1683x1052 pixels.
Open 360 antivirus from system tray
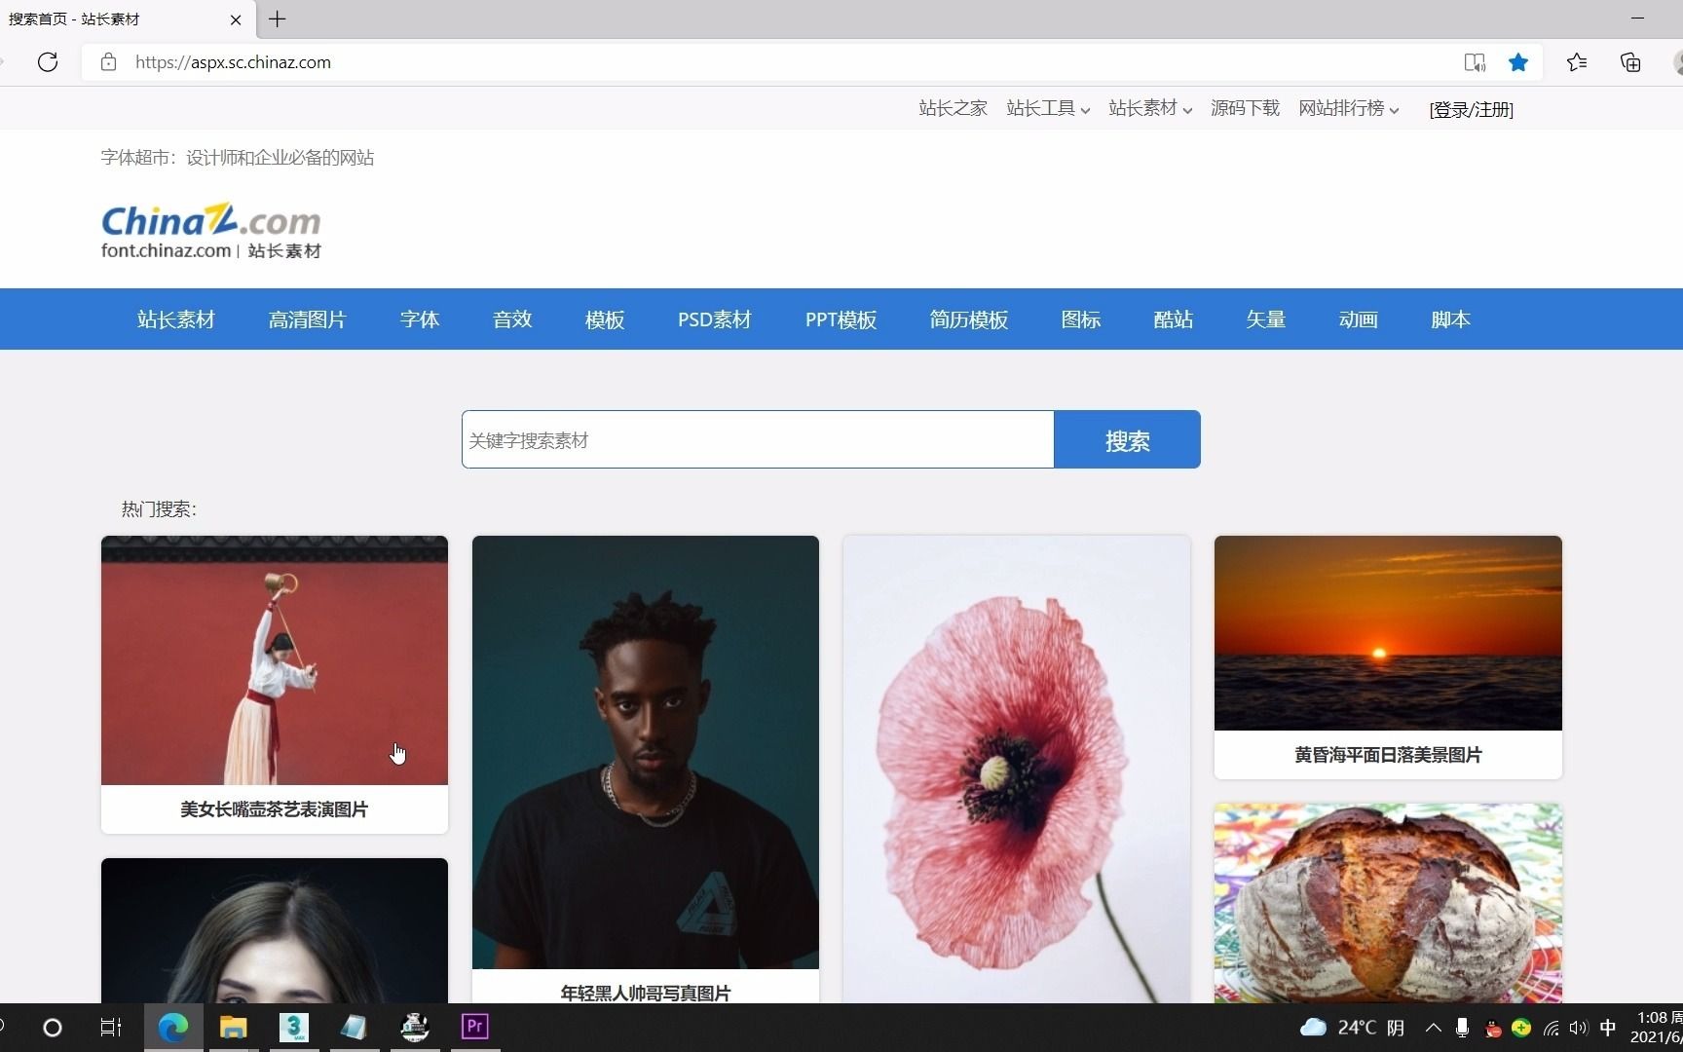click(x=1521, y=1028)
